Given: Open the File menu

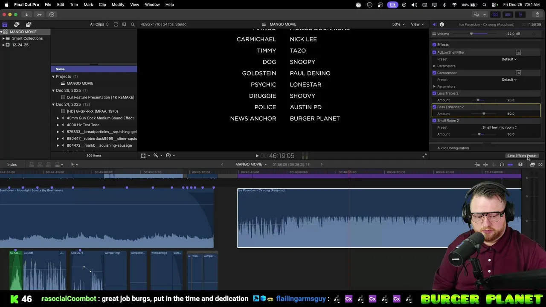Looking at the screenshot, I should [x=48, y=5].
